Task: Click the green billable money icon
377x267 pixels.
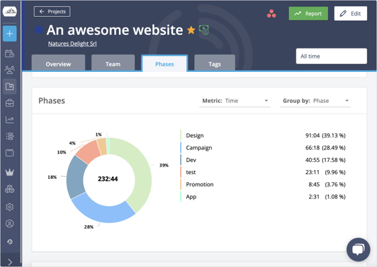Action: coord(204,30)
